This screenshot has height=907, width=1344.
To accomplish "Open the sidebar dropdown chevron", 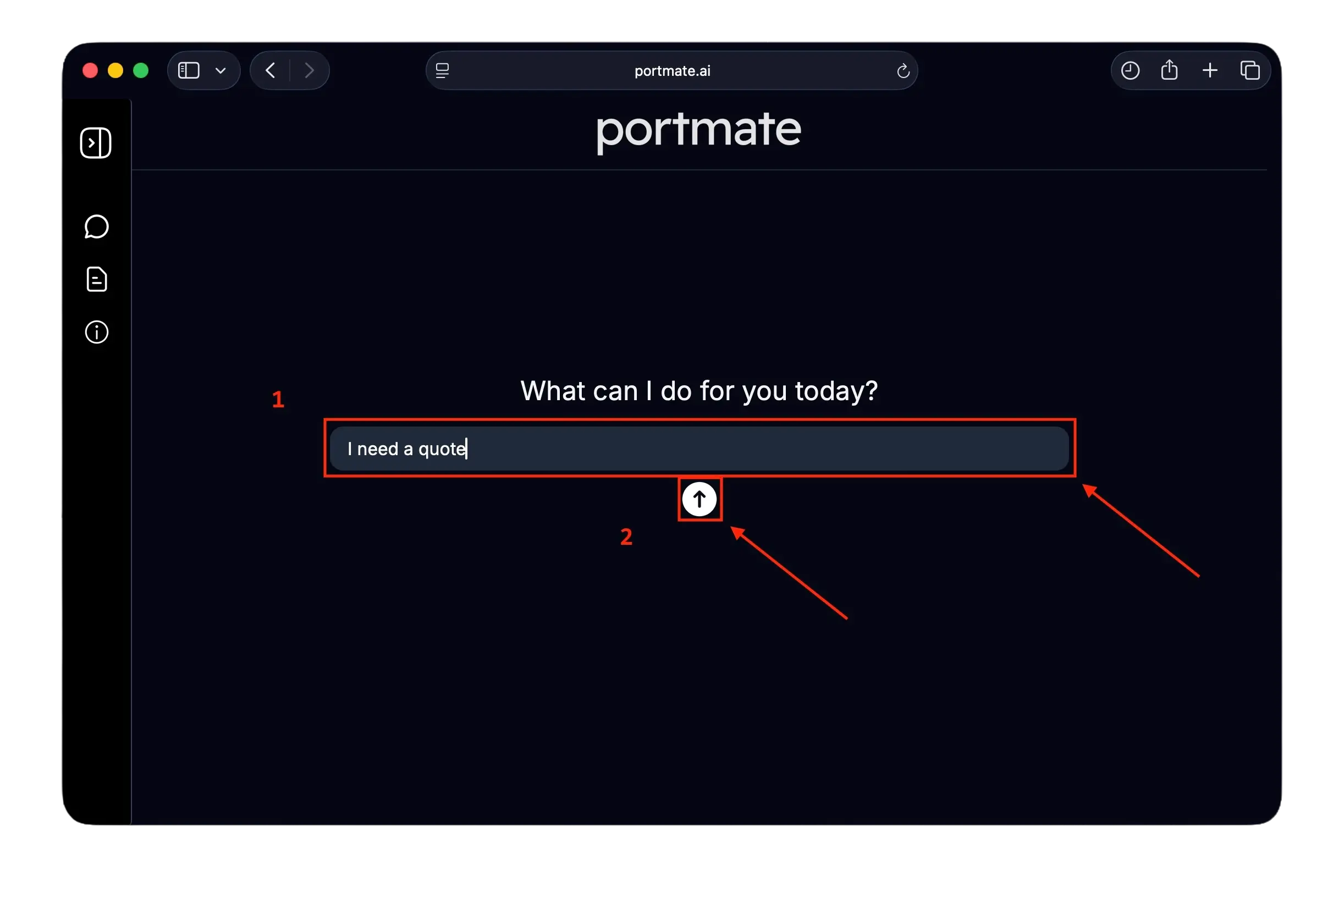I will pos(221,71).
